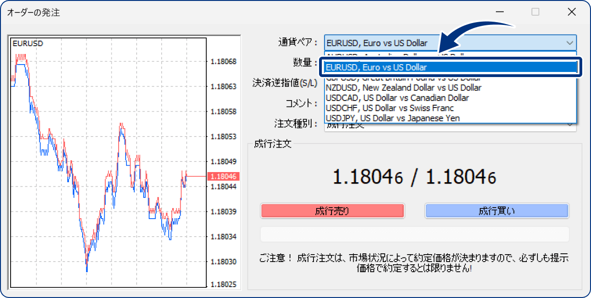Viewport: 591px width, 298px height.
Task: Click the disabled maximize window icon
Action: 535,12
